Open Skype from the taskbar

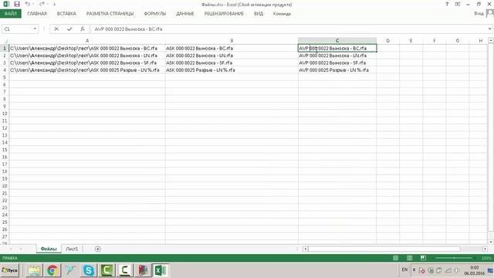coord(89,270)
